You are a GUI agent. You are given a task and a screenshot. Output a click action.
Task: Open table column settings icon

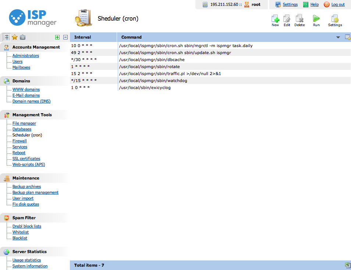coord(347,37)
